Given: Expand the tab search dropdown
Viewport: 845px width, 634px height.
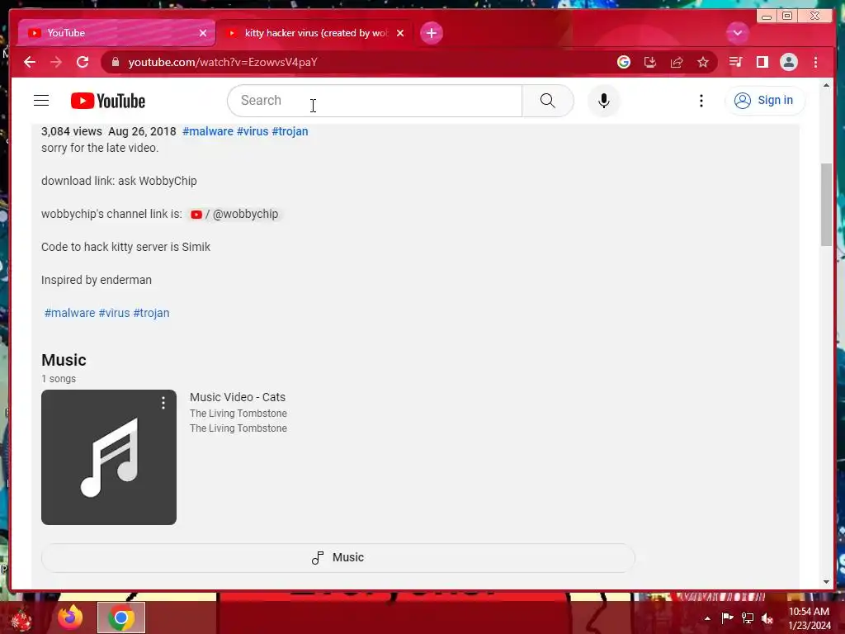Looking at the screenshot, I should click(x=737, y=33).
